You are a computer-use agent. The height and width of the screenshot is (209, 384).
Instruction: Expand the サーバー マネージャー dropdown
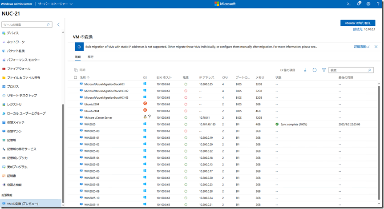53,4
